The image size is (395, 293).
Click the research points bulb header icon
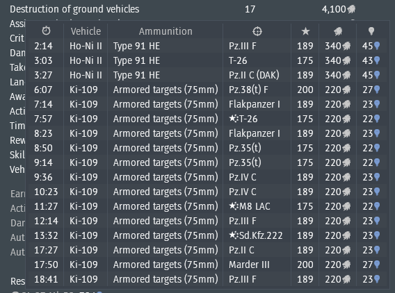point(371,31)
